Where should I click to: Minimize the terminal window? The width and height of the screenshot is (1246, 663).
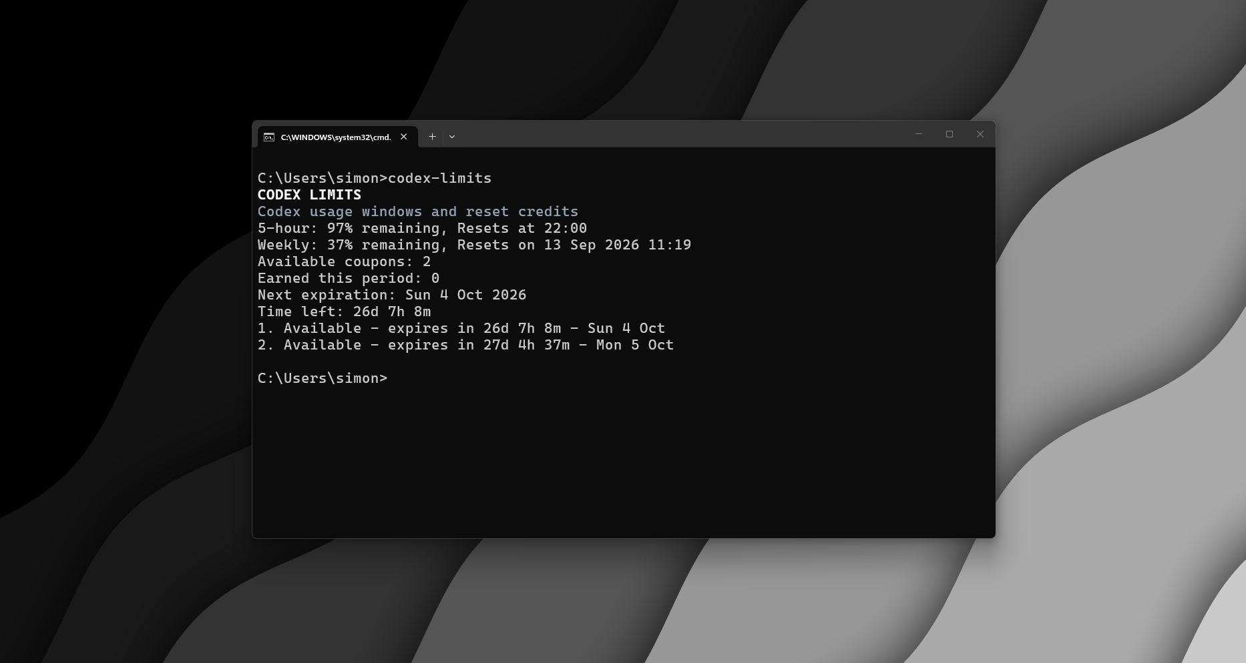point(918,134)
